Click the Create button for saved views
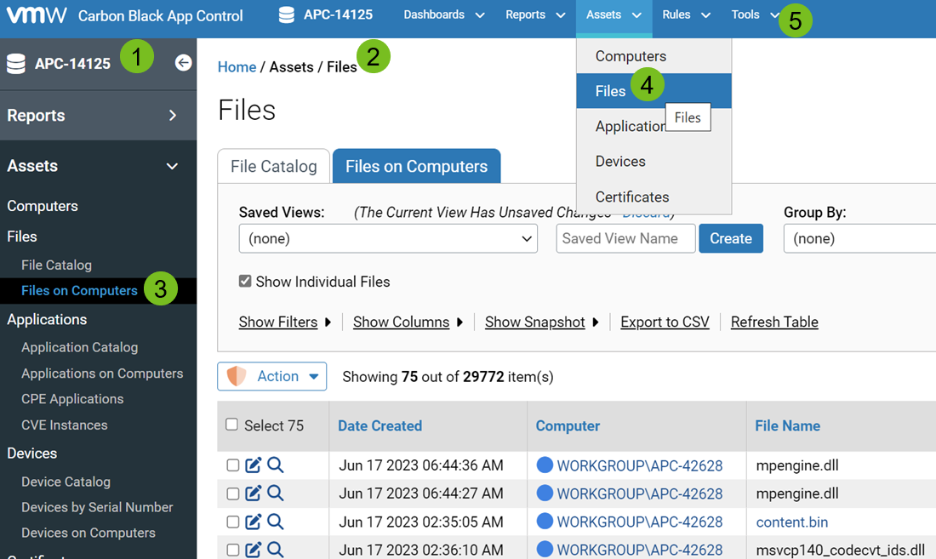This screenshot has height=559, width=936. point(730,238)
